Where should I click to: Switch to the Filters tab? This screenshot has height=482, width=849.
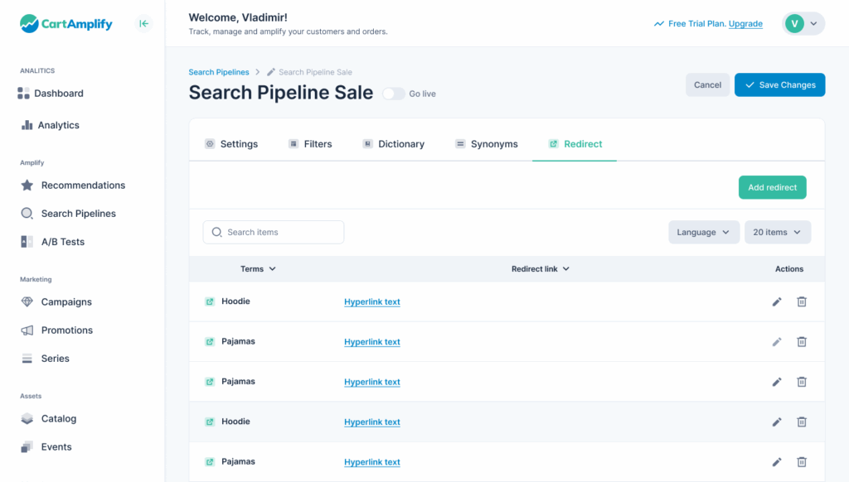(x=310, y=144)
